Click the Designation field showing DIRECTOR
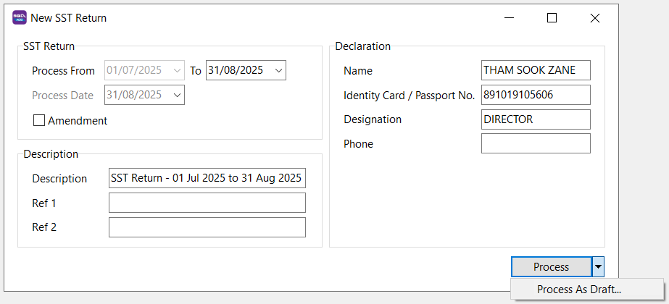This screenshot has height=304, width=669. coord(535,119)
